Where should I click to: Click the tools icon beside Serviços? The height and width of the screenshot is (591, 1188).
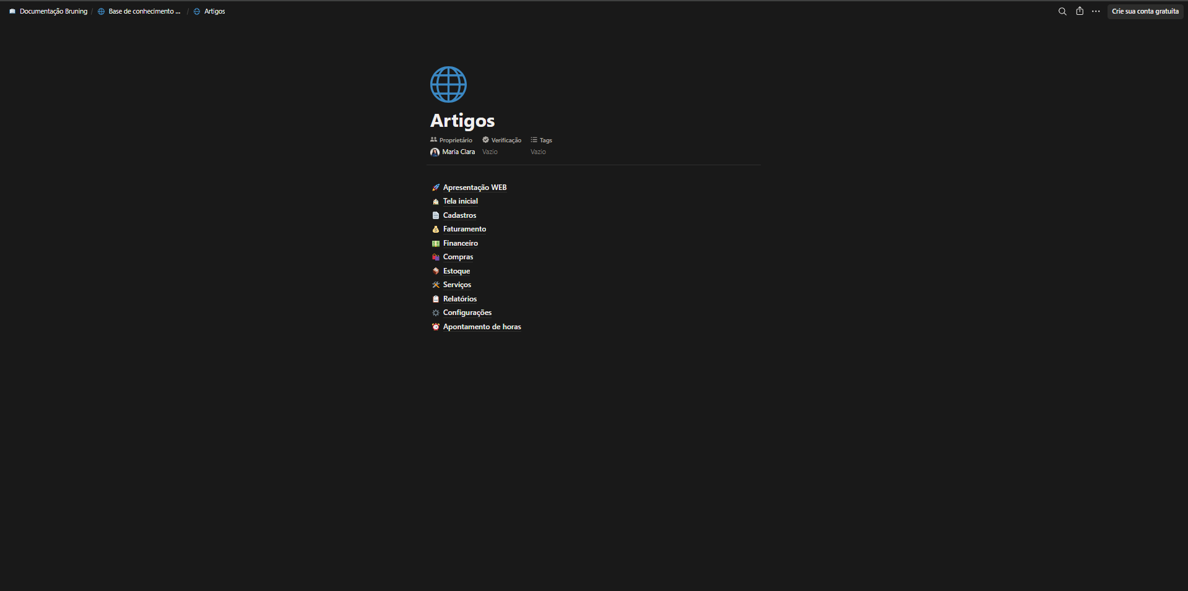[436, 285]
